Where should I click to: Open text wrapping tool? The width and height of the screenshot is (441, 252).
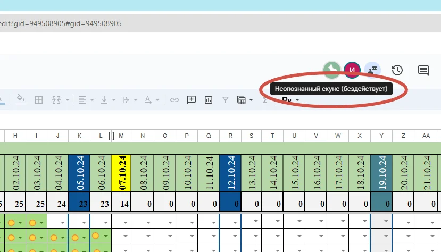(126, 100)
